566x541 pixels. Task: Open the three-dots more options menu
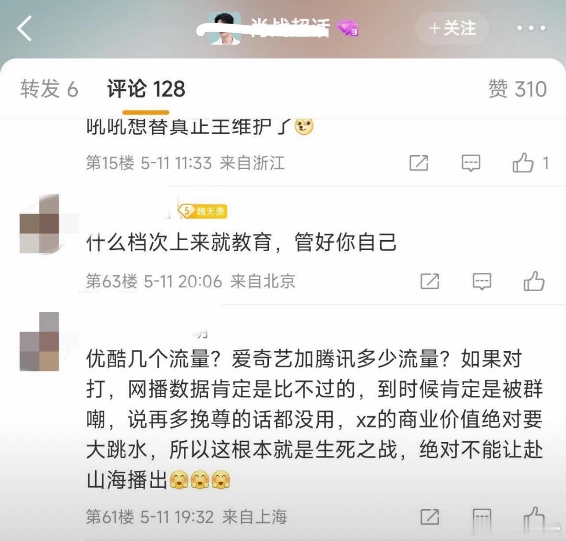pos(531,28)
